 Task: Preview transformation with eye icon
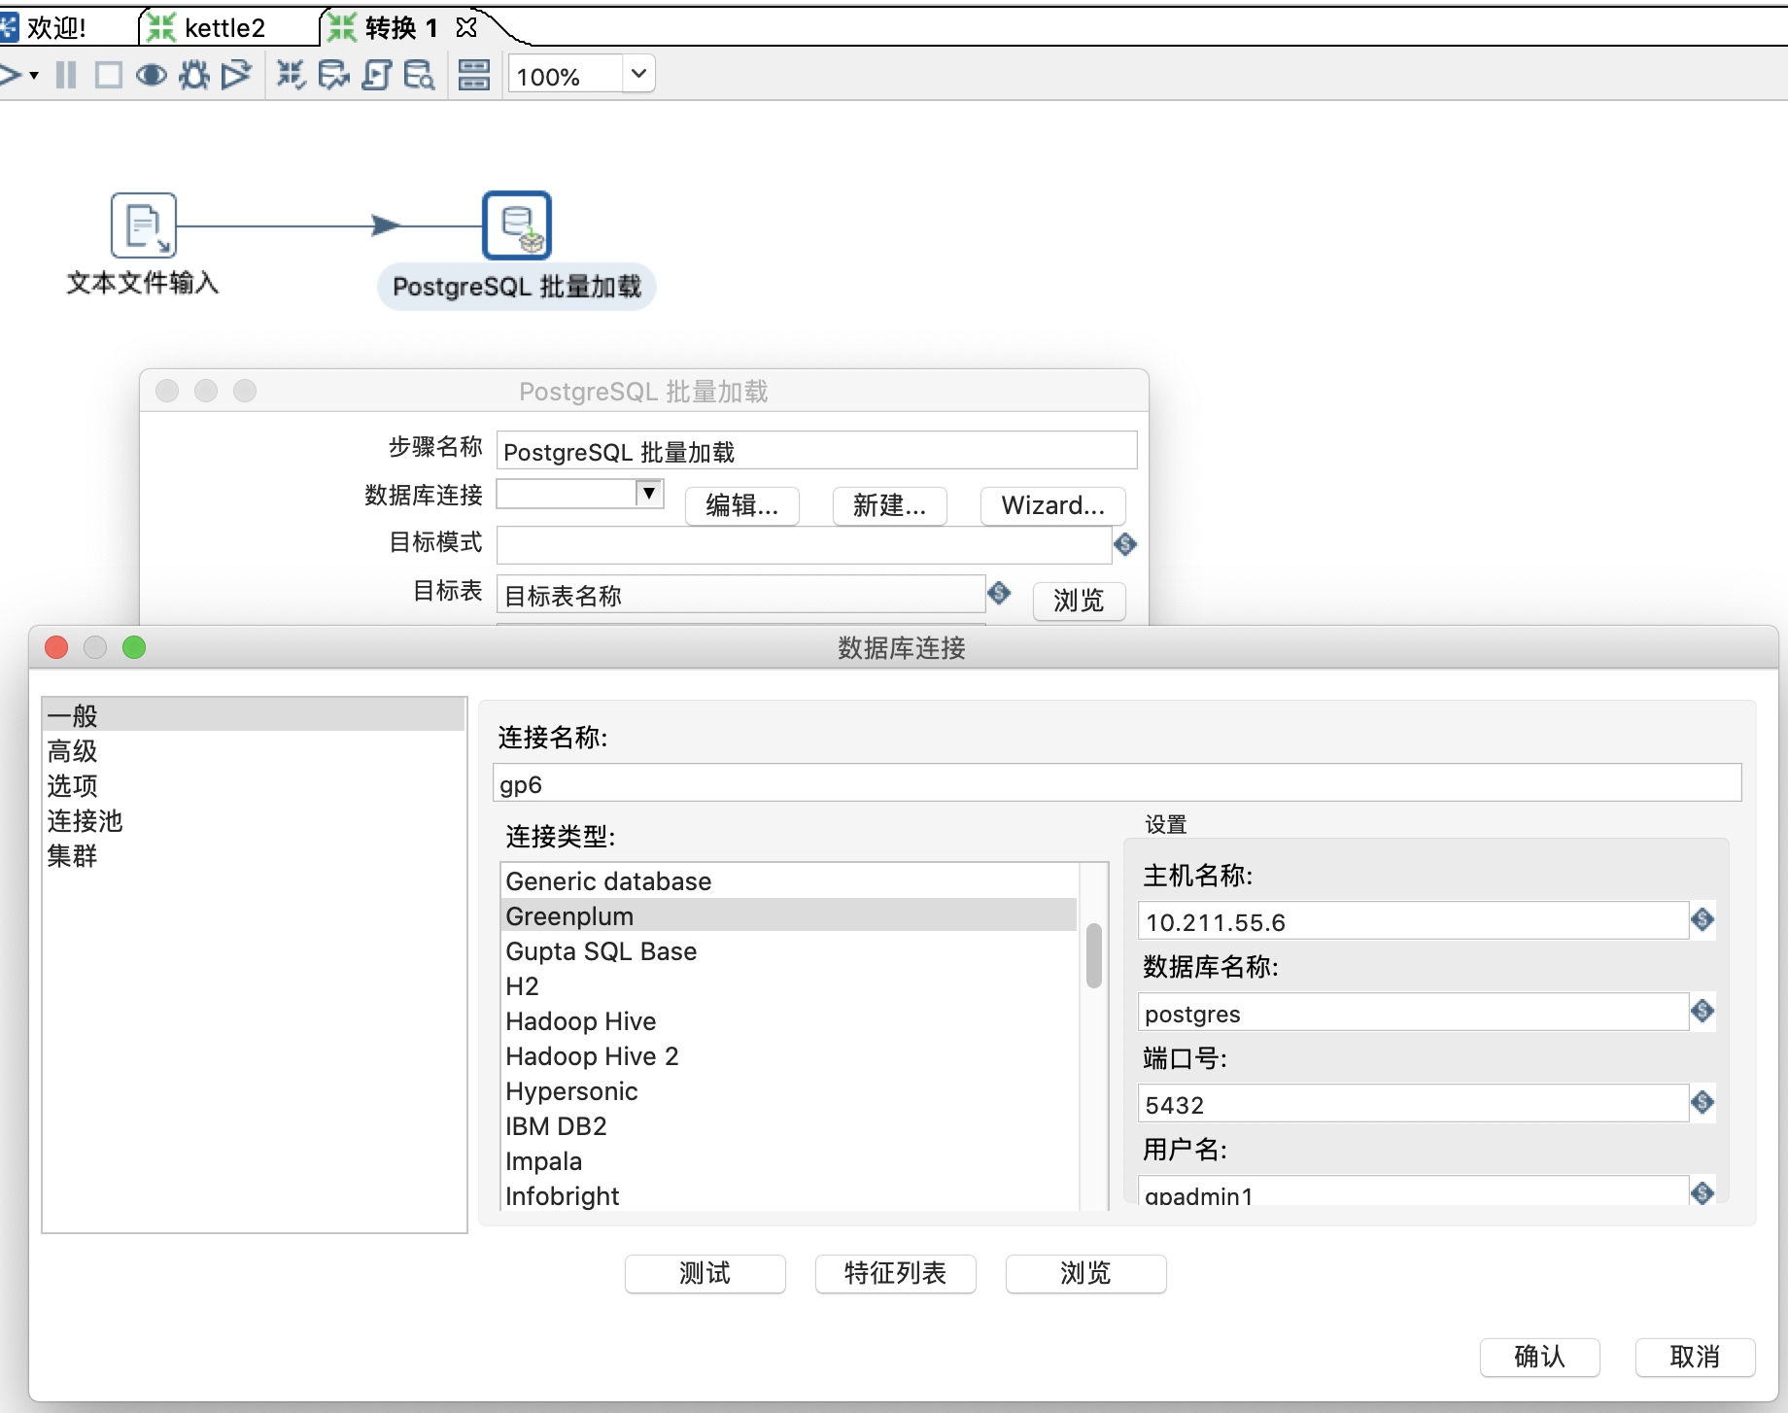[151, 75]
